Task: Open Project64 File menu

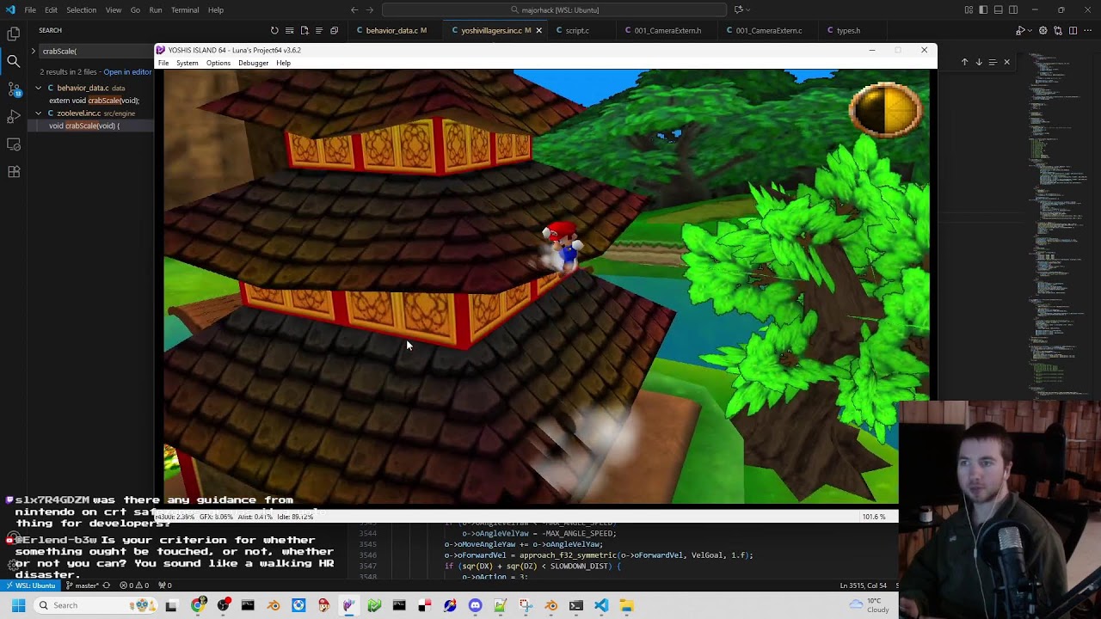Action: [163, 63]
